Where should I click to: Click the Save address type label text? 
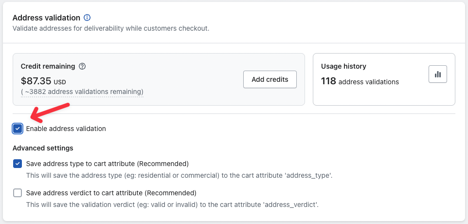107,164
